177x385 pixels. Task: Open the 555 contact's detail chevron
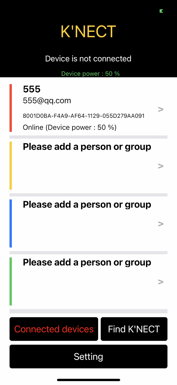[x=161, y=109]
